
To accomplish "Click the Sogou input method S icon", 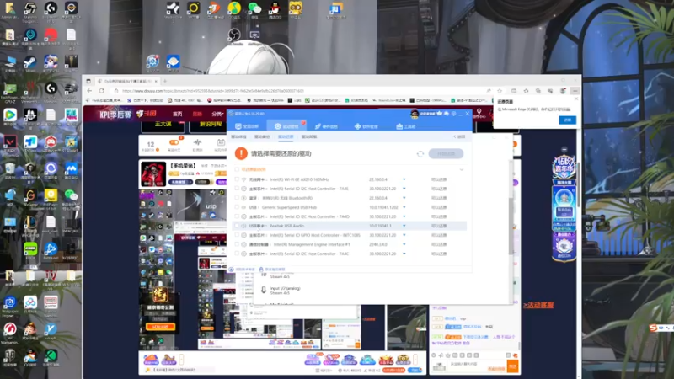I will point(654,328).
